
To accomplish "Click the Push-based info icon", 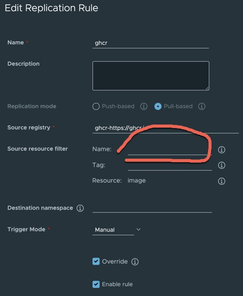I will [144, 106].
